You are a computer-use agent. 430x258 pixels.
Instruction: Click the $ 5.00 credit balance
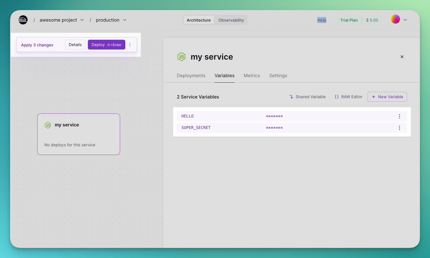coord(372,20)
